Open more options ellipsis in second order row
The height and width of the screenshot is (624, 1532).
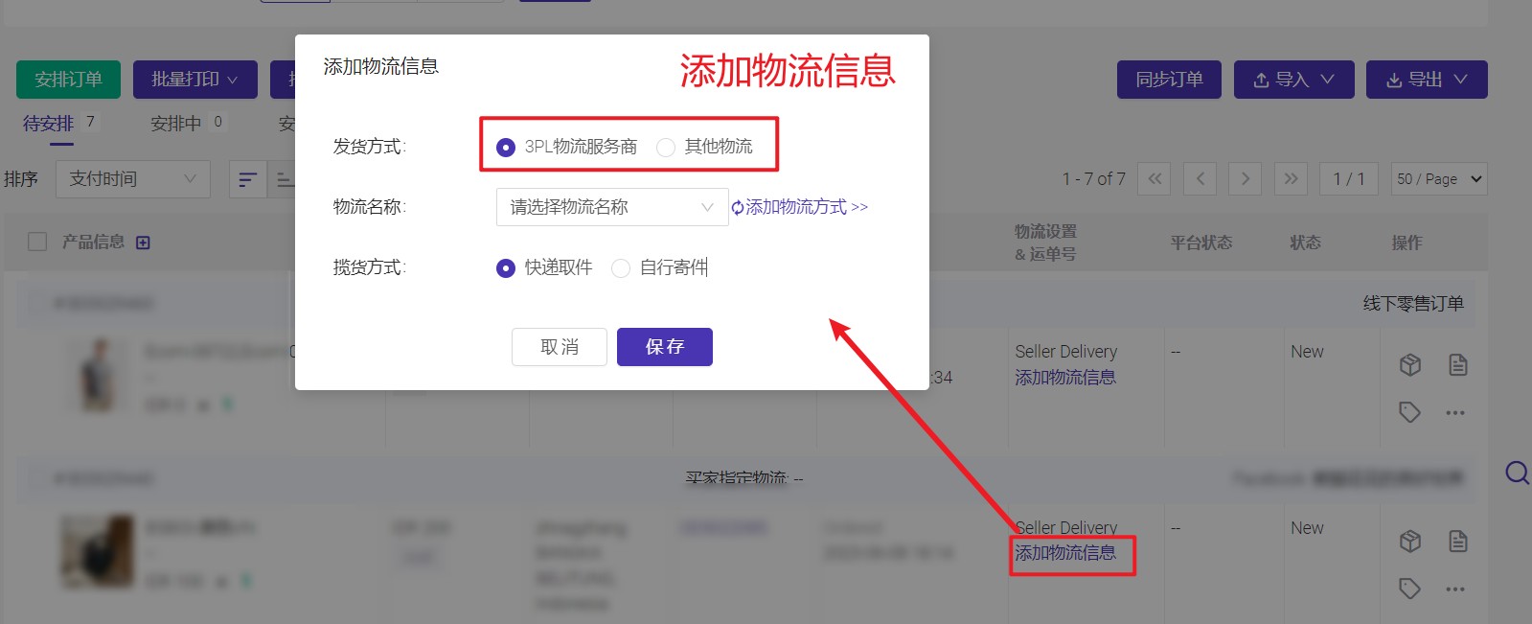[x=1455, y=589]
